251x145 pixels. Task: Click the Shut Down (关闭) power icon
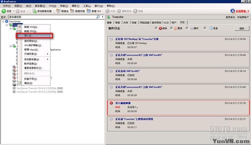pos(107,11)
